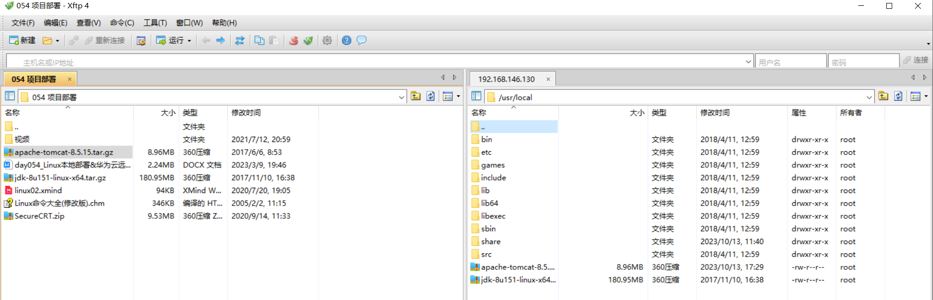Open the 窗口(W) menu
This screenshot has width=933, height=300.
(190, 23)
